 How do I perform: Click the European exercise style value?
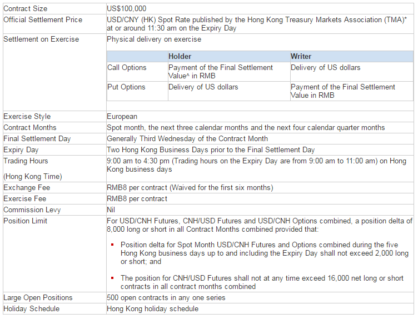122,117
